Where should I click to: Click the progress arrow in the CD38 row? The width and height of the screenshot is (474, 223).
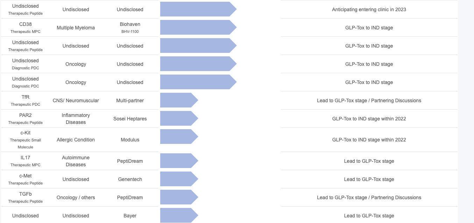[x=198, y=28]
